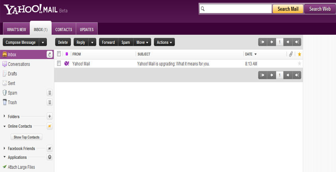Click the Forward button

coord(108,42)
